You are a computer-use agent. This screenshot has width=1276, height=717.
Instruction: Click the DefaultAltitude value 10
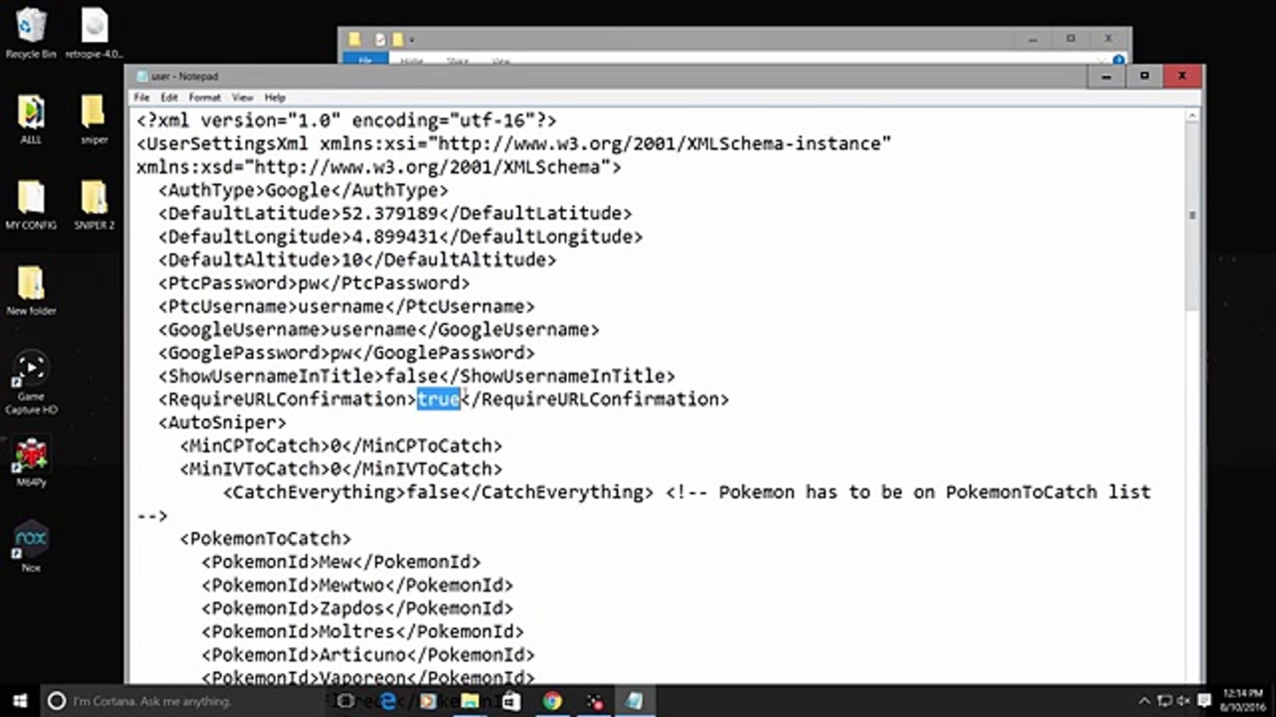352,260
